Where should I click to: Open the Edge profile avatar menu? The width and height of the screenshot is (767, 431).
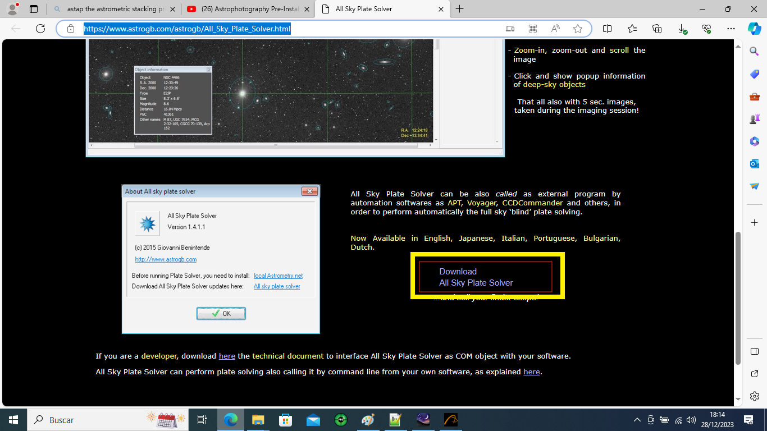tap(12, 9)
